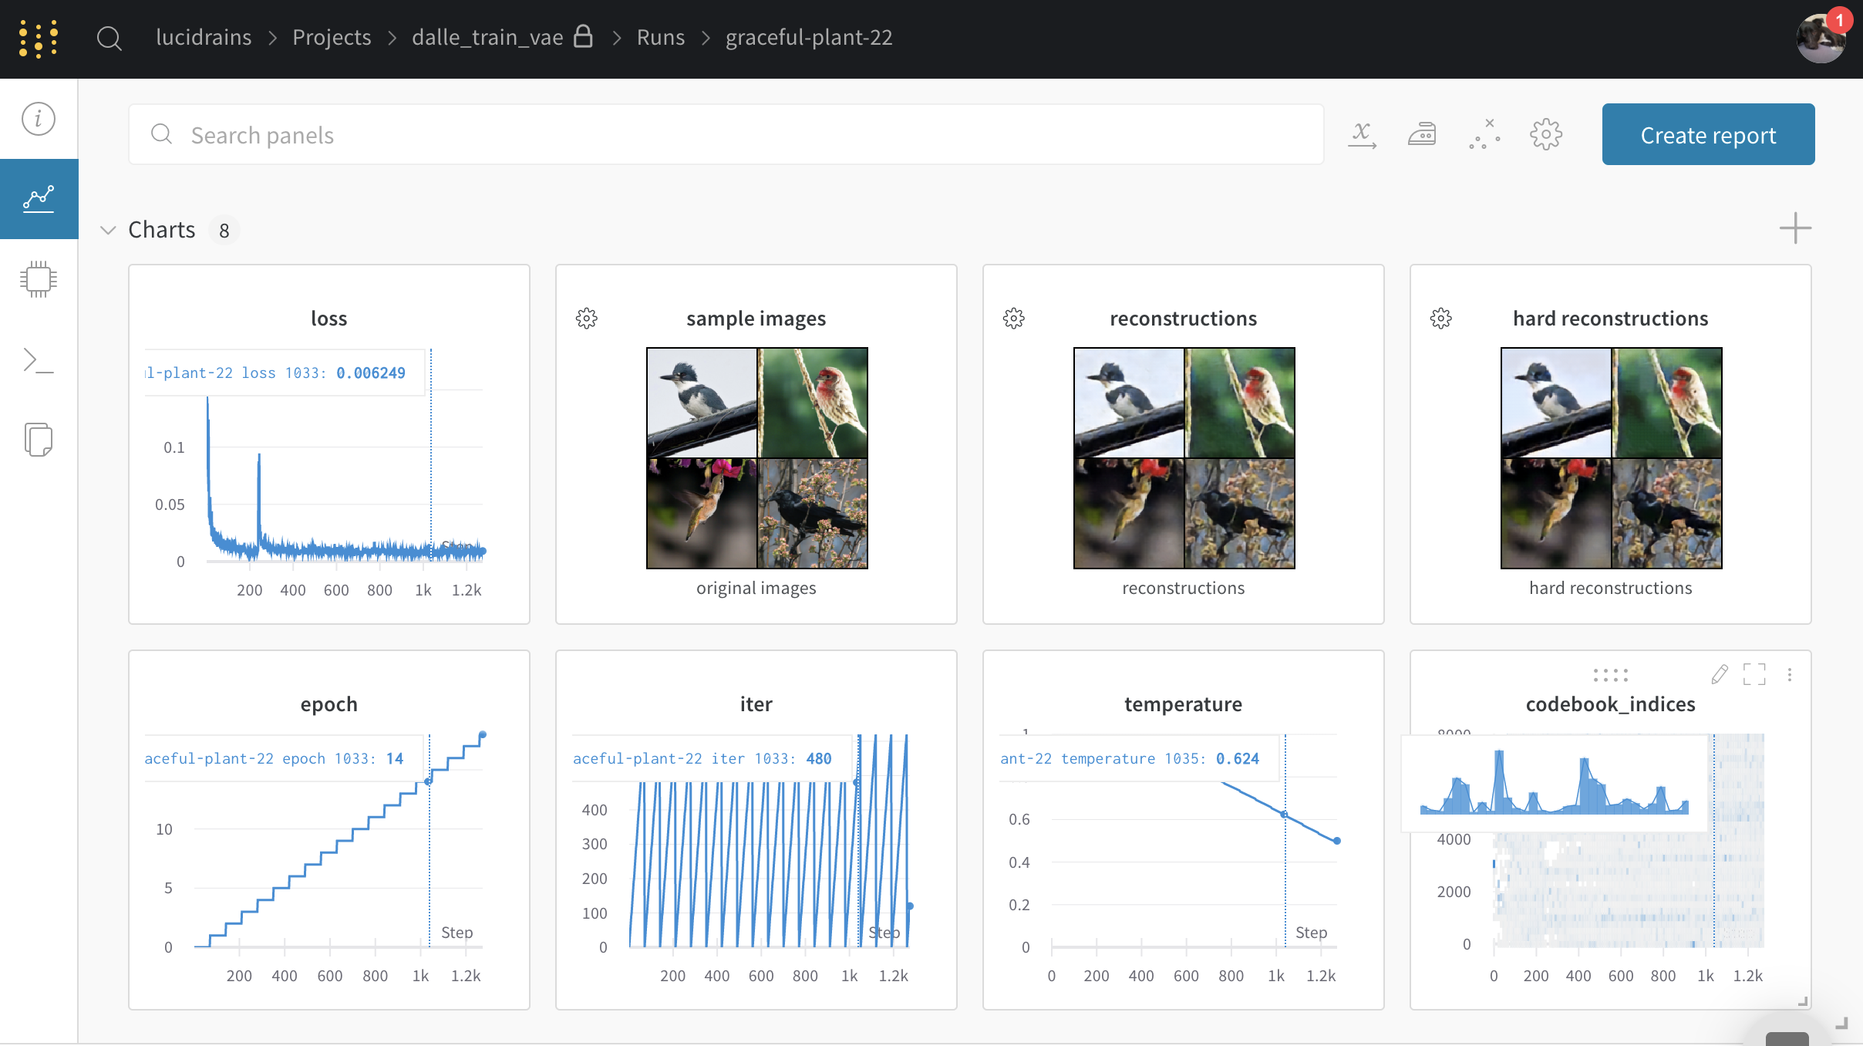Open the Logs terminal icon
1863x1046 pixels.
coord(38,360)
